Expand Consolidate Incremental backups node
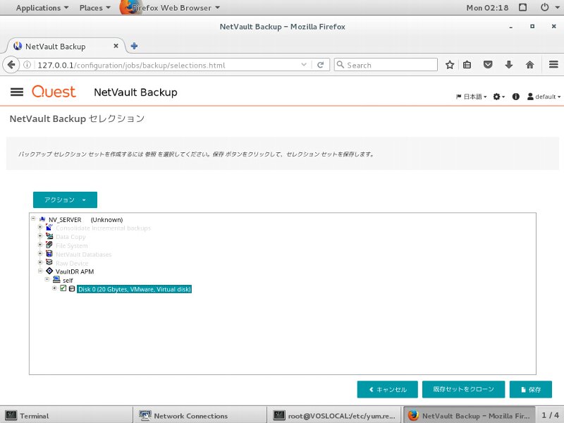 [40, 227]
